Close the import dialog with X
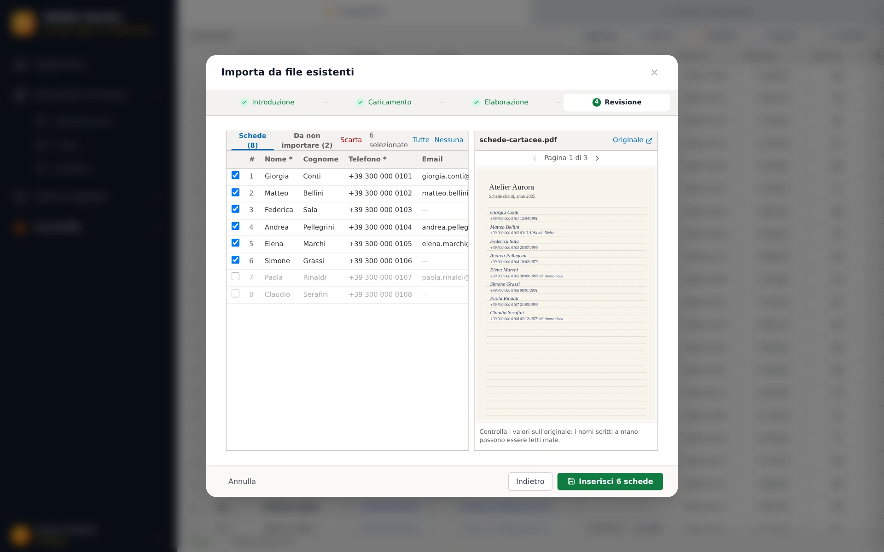 click(654, 72)
